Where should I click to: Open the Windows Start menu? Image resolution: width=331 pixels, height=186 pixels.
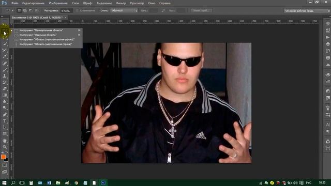point(4,182)
